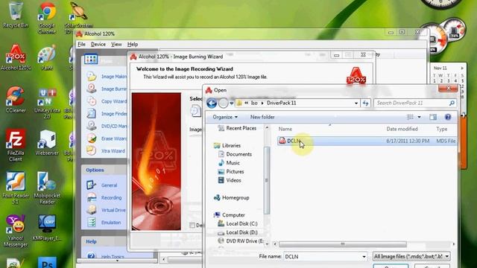This screenshot has height=268, width=477.
Task: Open Local Disk (D:) in navigation pane
Action: (238, 232)
